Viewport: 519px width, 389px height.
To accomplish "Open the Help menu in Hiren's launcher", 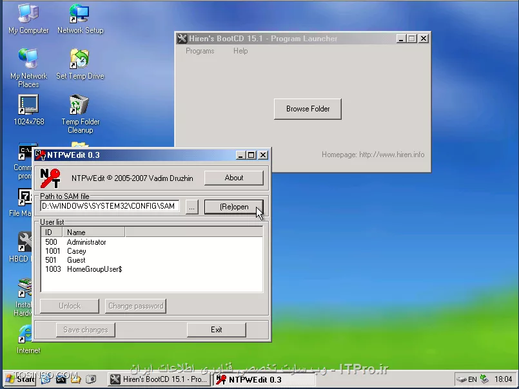I will tap(240, 51).
